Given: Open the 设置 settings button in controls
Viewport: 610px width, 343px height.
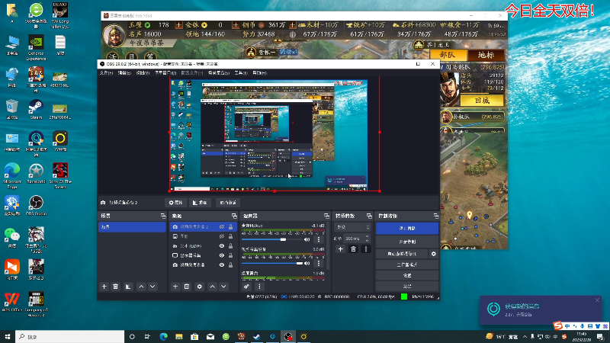Looking at the screenshot, I should tap(407, 275).
